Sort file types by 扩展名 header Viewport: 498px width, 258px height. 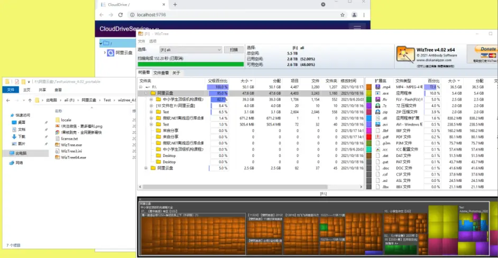point(381,81)
